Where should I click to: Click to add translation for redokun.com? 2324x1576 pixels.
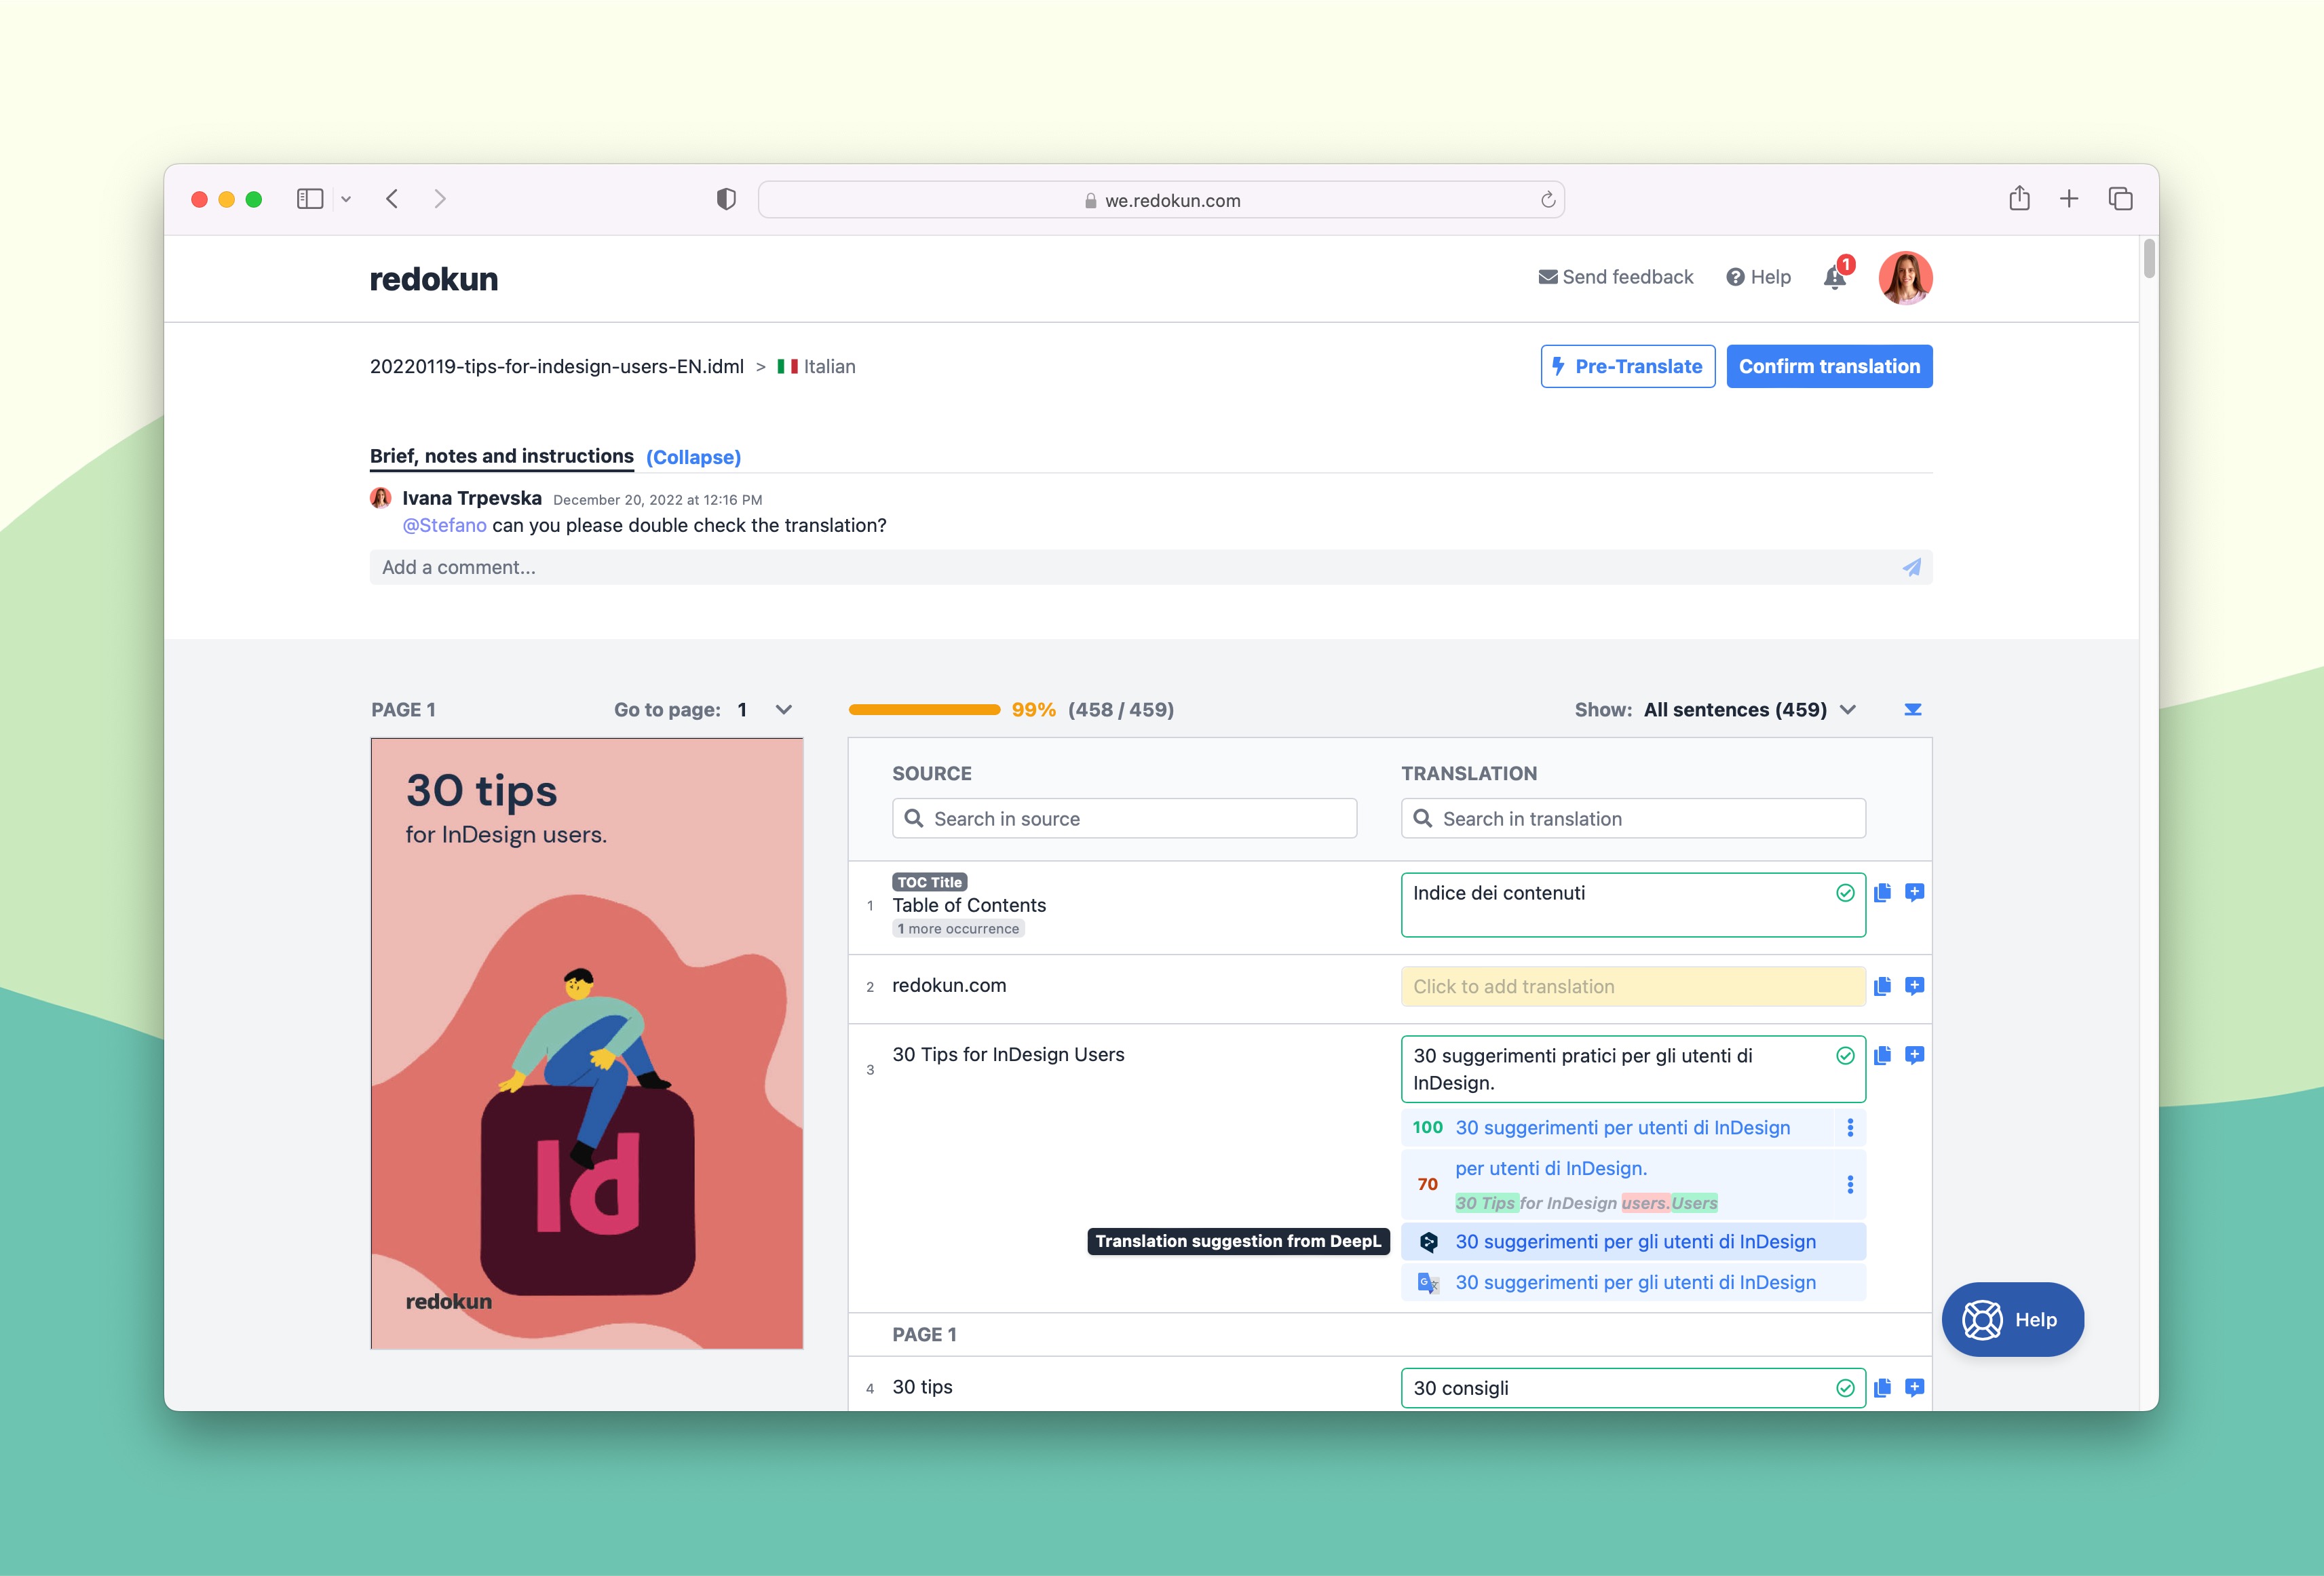pyautogui.click(x=1633, y=986)
